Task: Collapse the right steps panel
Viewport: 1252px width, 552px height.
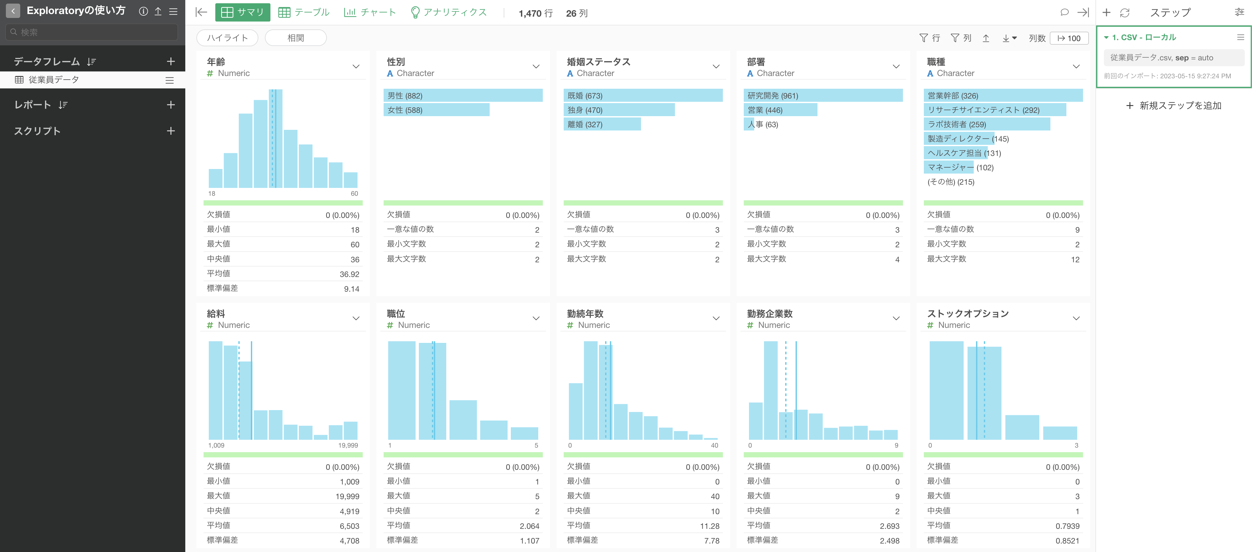Action: [x=1083, y=13]
